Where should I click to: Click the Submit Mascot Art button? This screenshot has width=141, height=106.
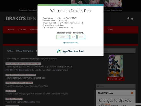point(116,79)
